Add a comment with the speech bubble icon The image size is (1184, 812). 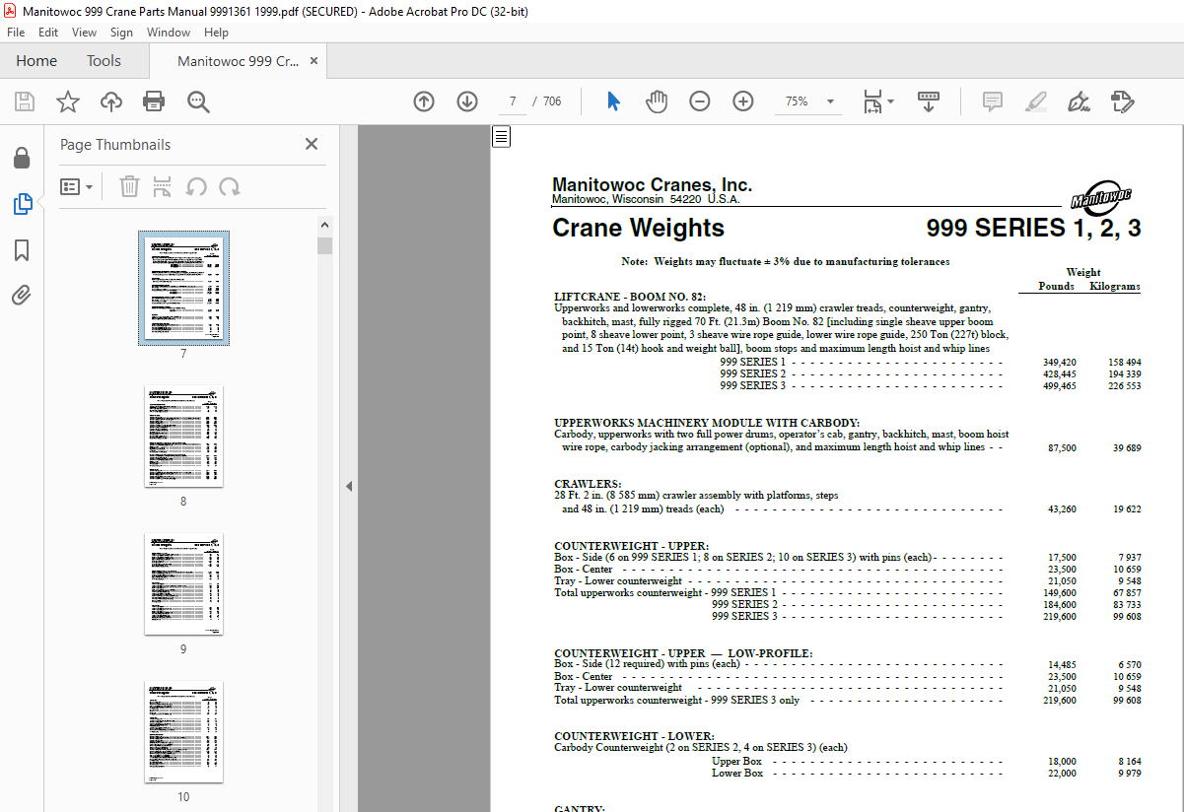pyautogui.click(x=993, y=101)
